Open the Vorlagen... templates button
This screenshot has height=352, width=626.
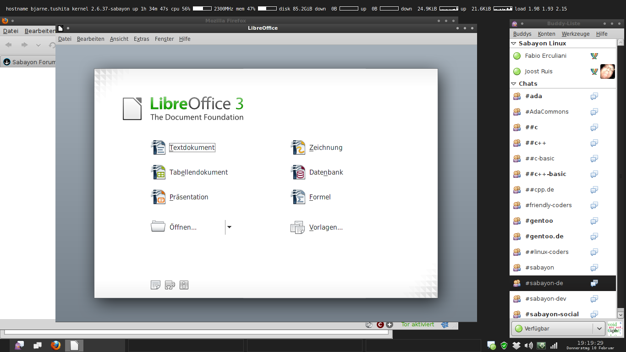coord(317,227)
